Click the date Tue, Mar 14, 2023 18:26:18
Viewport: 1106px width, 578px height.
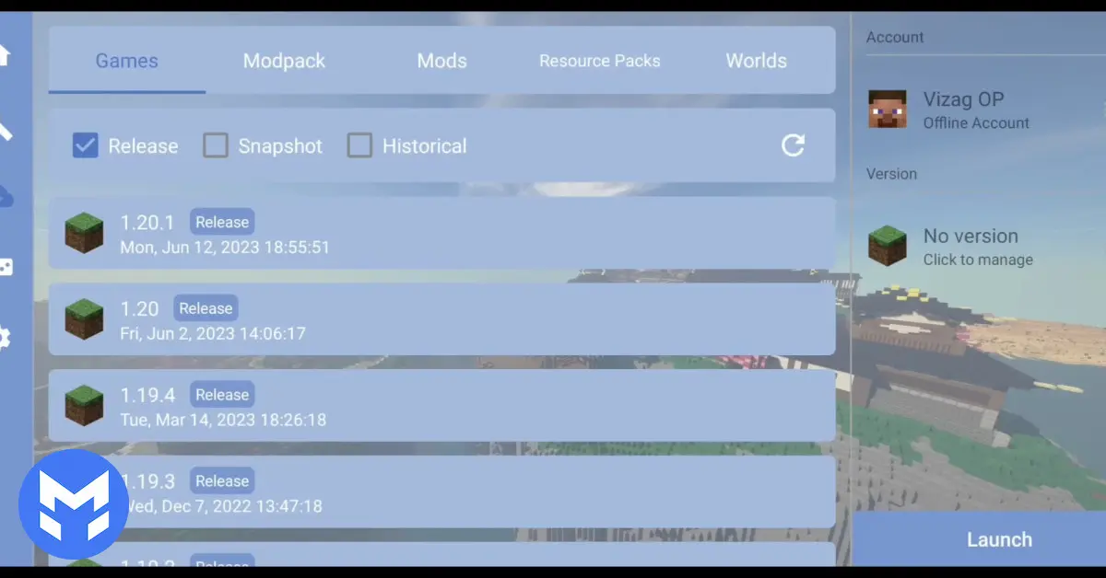pos(223,421)
